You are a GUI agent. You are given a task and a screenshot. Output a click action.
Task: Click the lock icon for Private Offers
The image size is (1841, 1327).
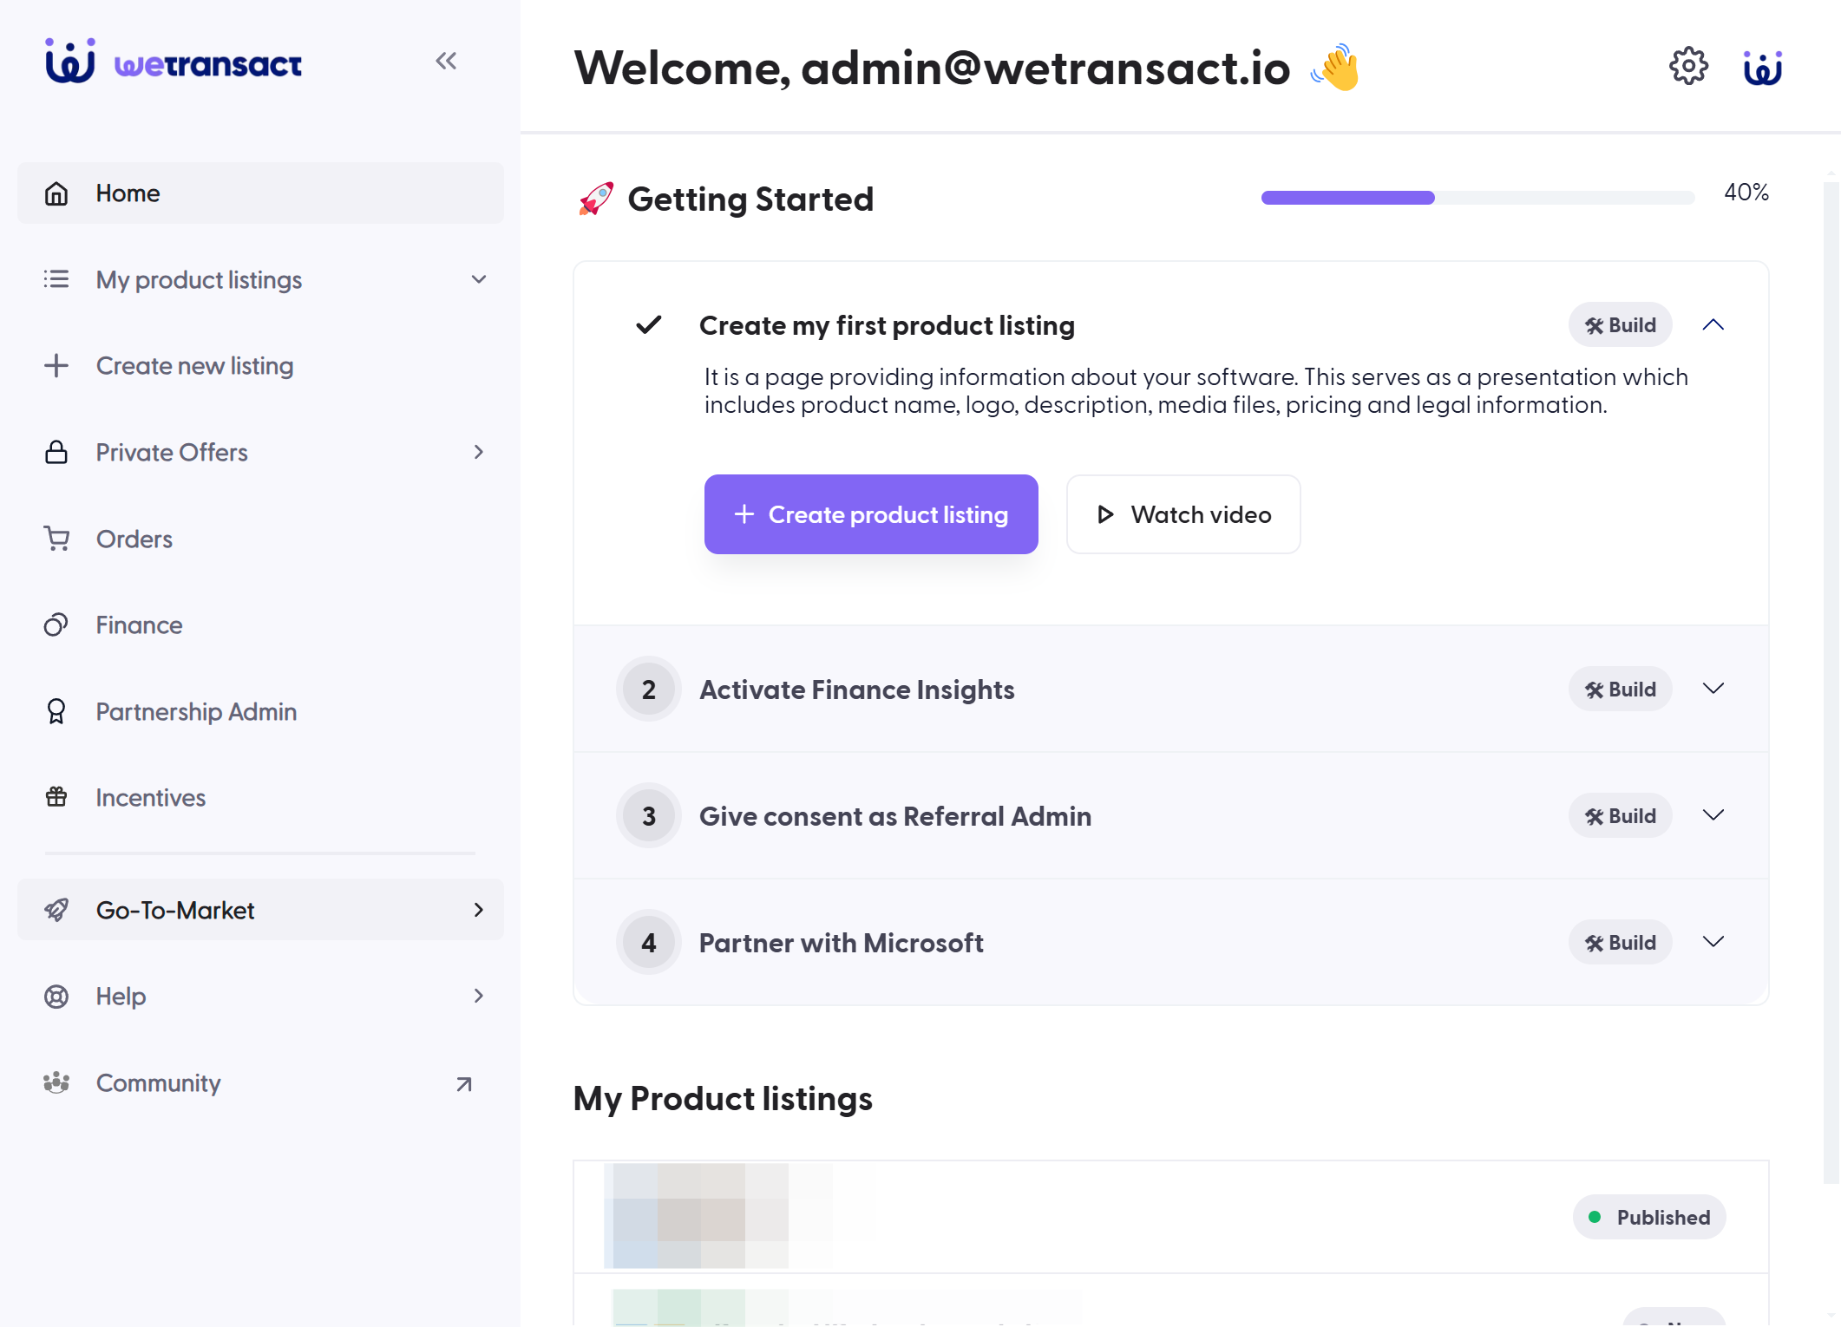pyautogui.click(x=56, y=452)
